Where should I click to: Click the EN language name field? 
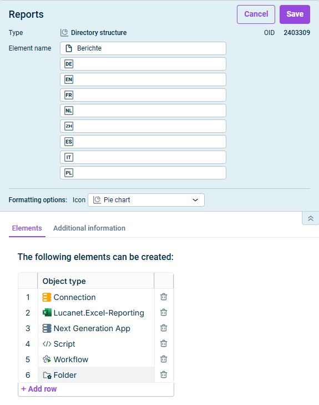(x=143, y=79)
